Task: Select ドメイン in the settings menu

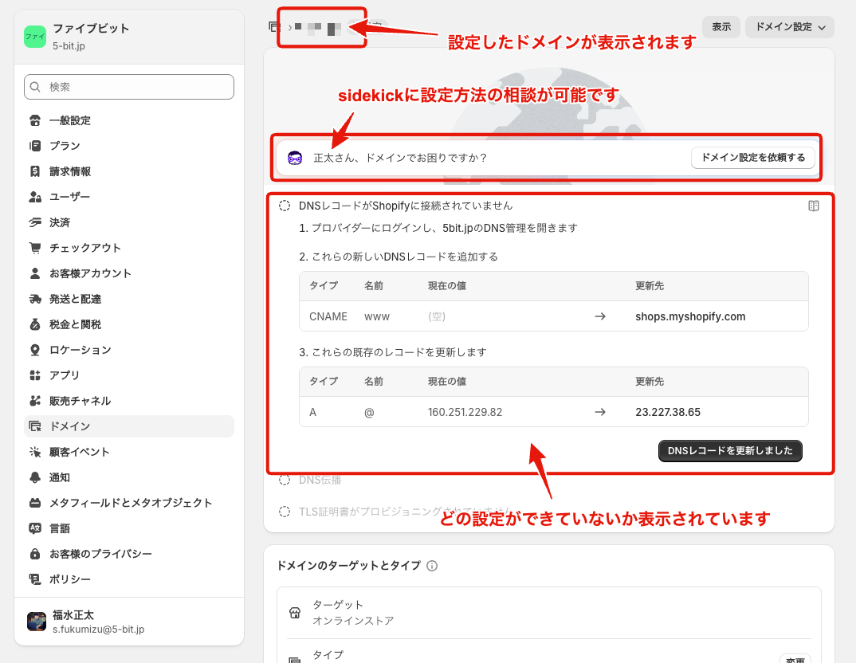Action: 35,426
